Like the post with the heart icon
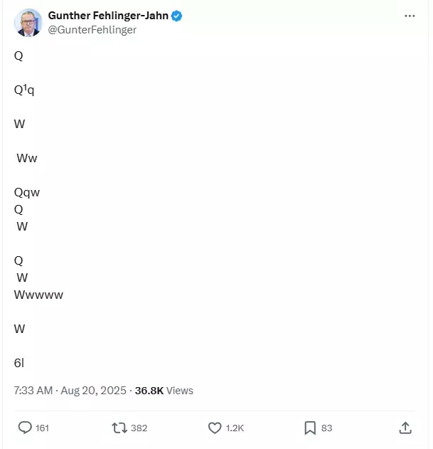Viewport: 433px width, 449px height. pyautogui.click(x=215, y=428)
